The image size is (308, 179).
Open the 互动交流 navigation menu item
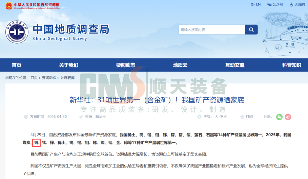click(235, 65)
